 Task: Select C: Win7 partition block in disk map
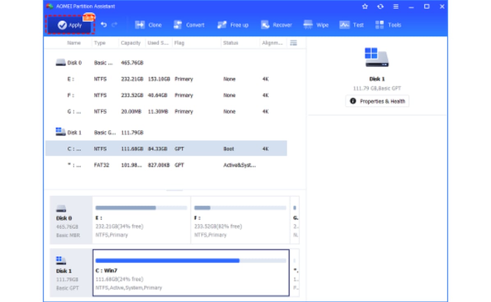coord(191,272)
